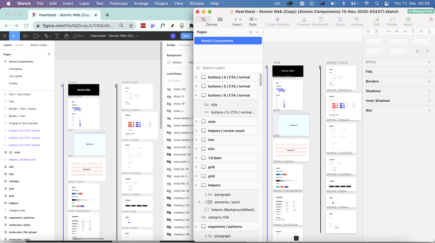
Task: Click the Share button in Figma
Action: click(186, 36)
